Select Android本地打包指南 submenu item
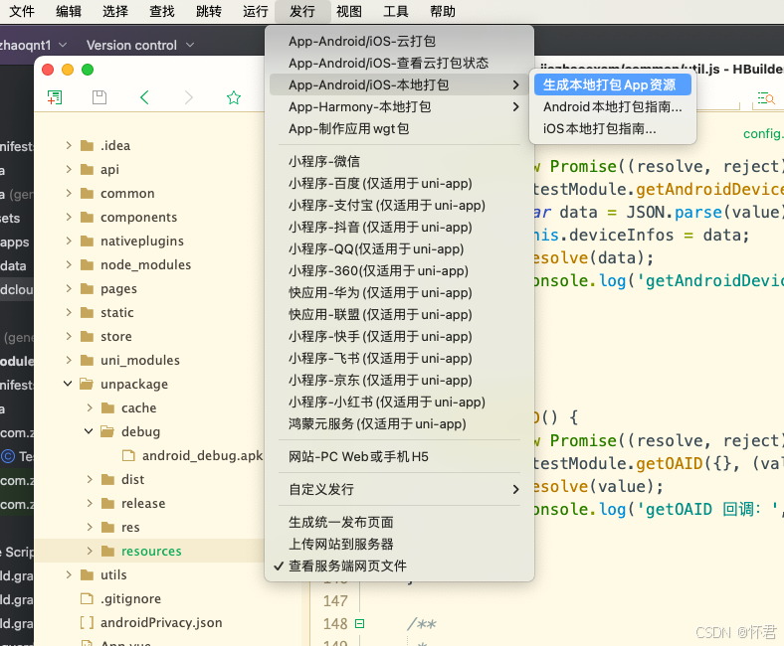This screenshot has height=646, width=784. coord(613,107)
